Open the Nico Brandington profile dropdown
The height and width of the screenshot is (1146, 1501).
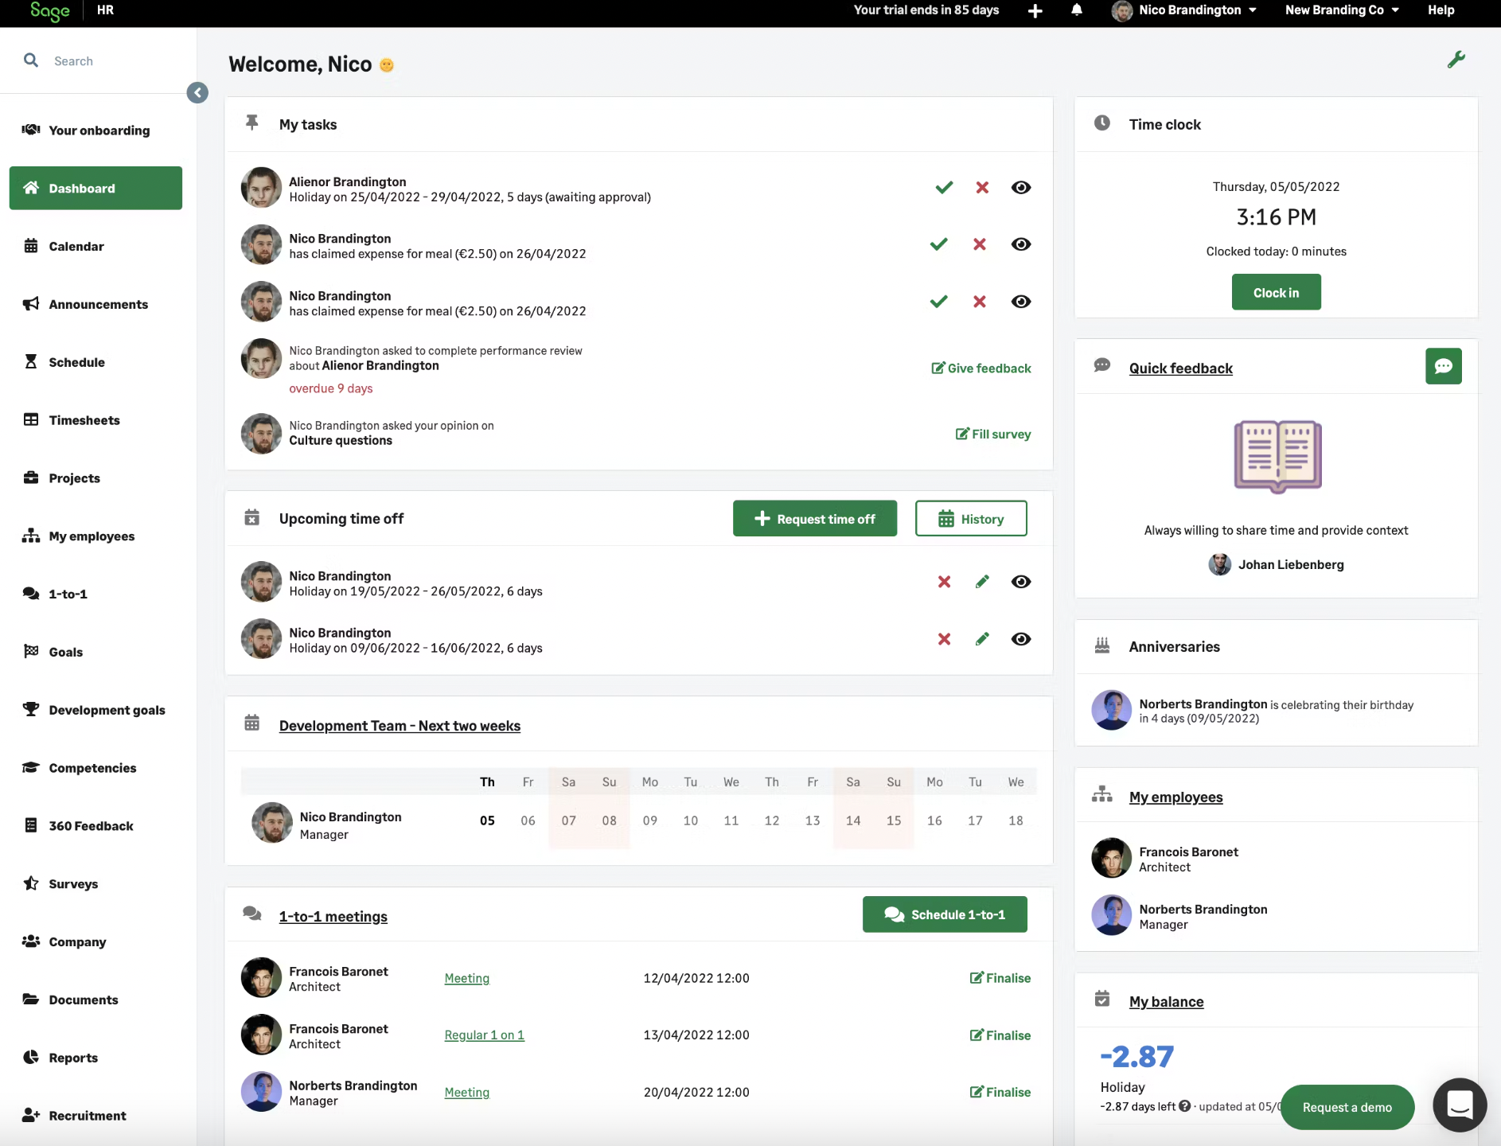point(1185,10)
